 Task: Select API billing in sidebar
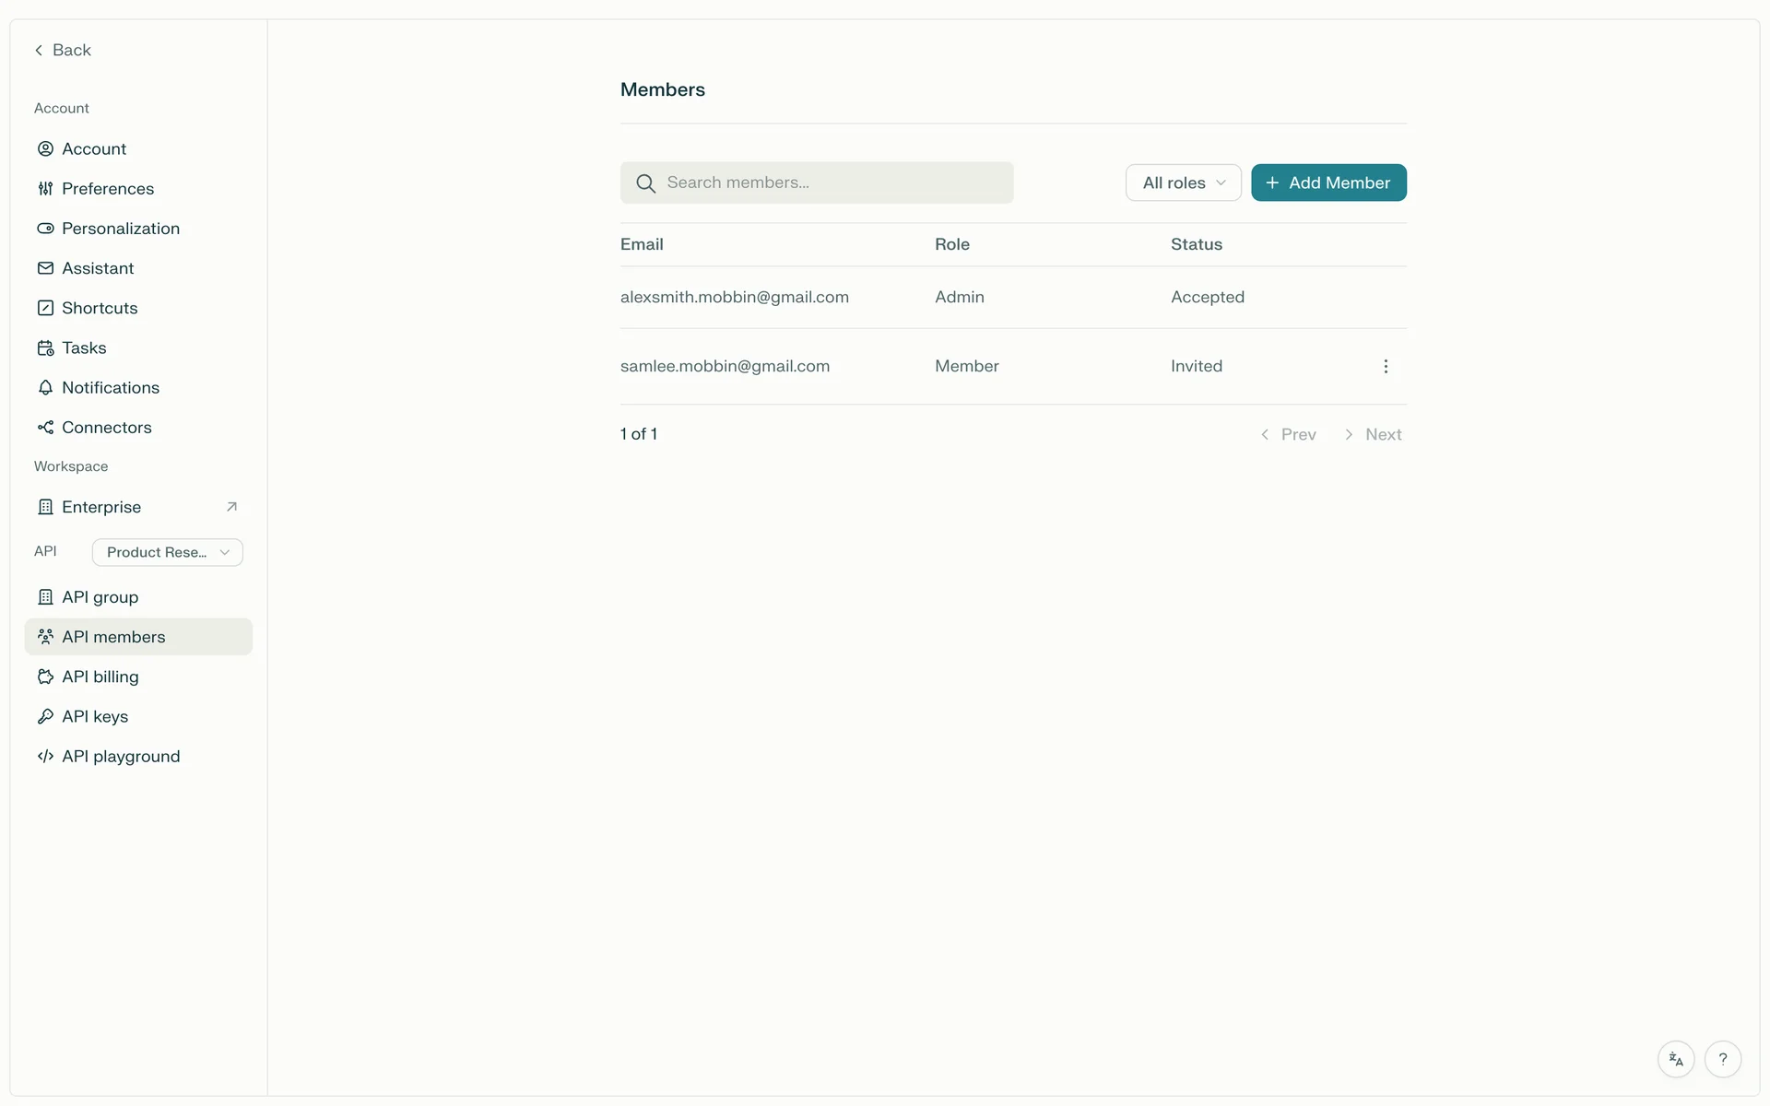pos(100,677)
